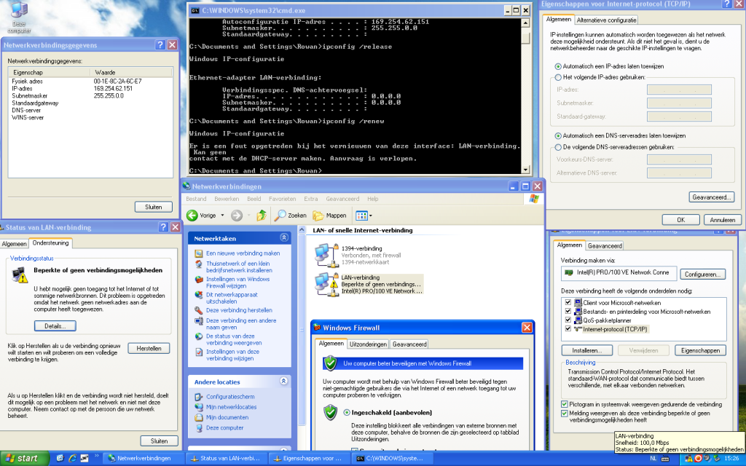
Task: Click the green shield beside Ingeschakeld option
Action: coord(330,412)
